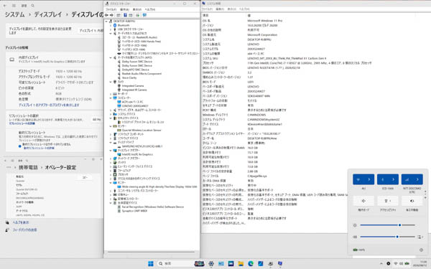Viewport: 431px width, 269px height.
Task: Click Wi-Fi icon in system tray
Action: 396,263
